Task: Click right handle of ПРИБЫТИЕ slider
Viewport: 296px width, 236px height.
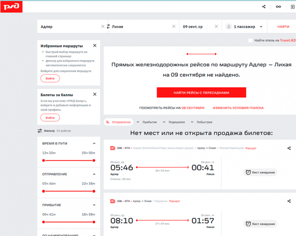Action: click(94, 222)
